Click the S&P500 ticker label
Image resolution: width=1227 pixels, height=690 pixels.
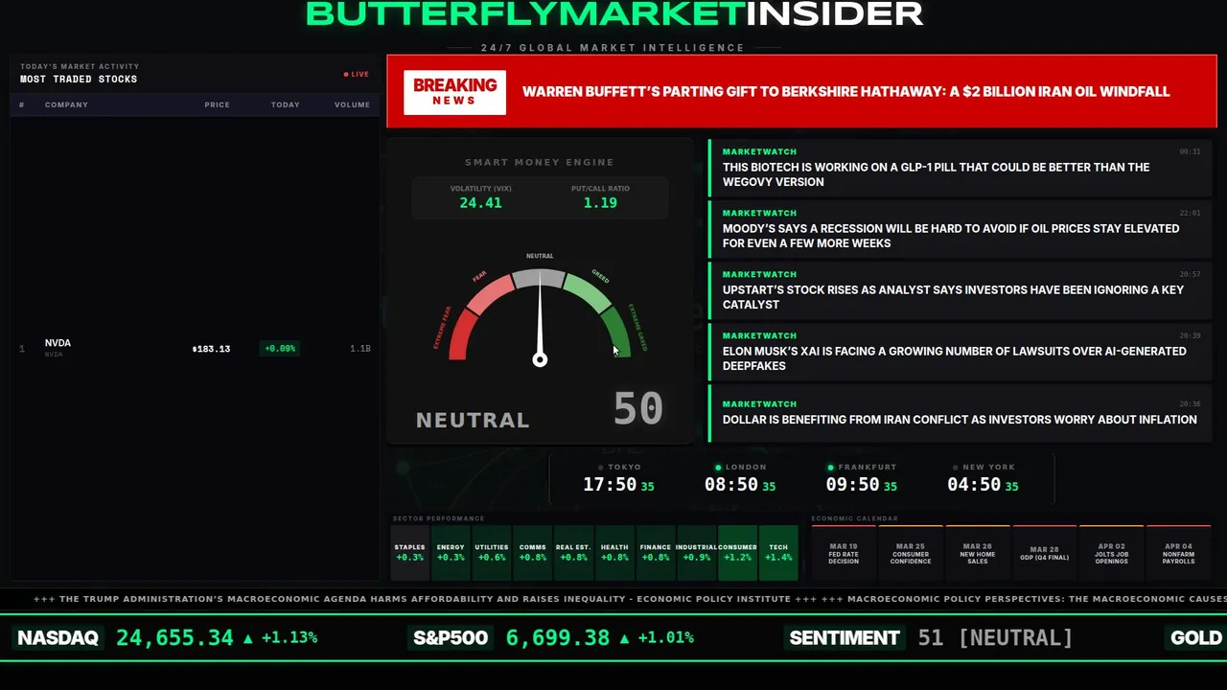451,637
